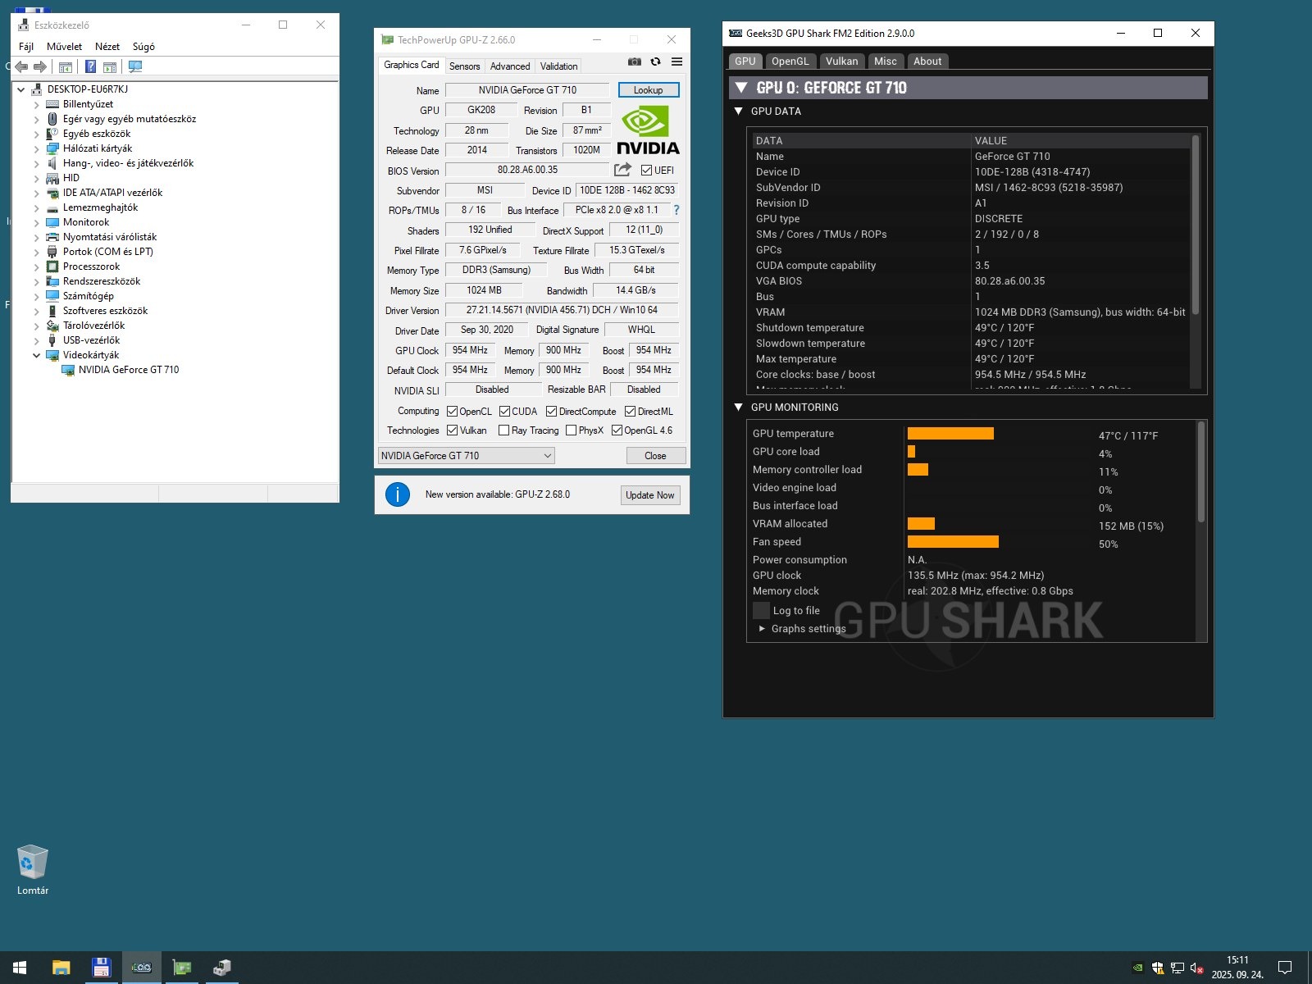The width and height of the screenshot is (1312, 984).
Task: Switch to GPU Shark taskbar icon
Action: 142,968
